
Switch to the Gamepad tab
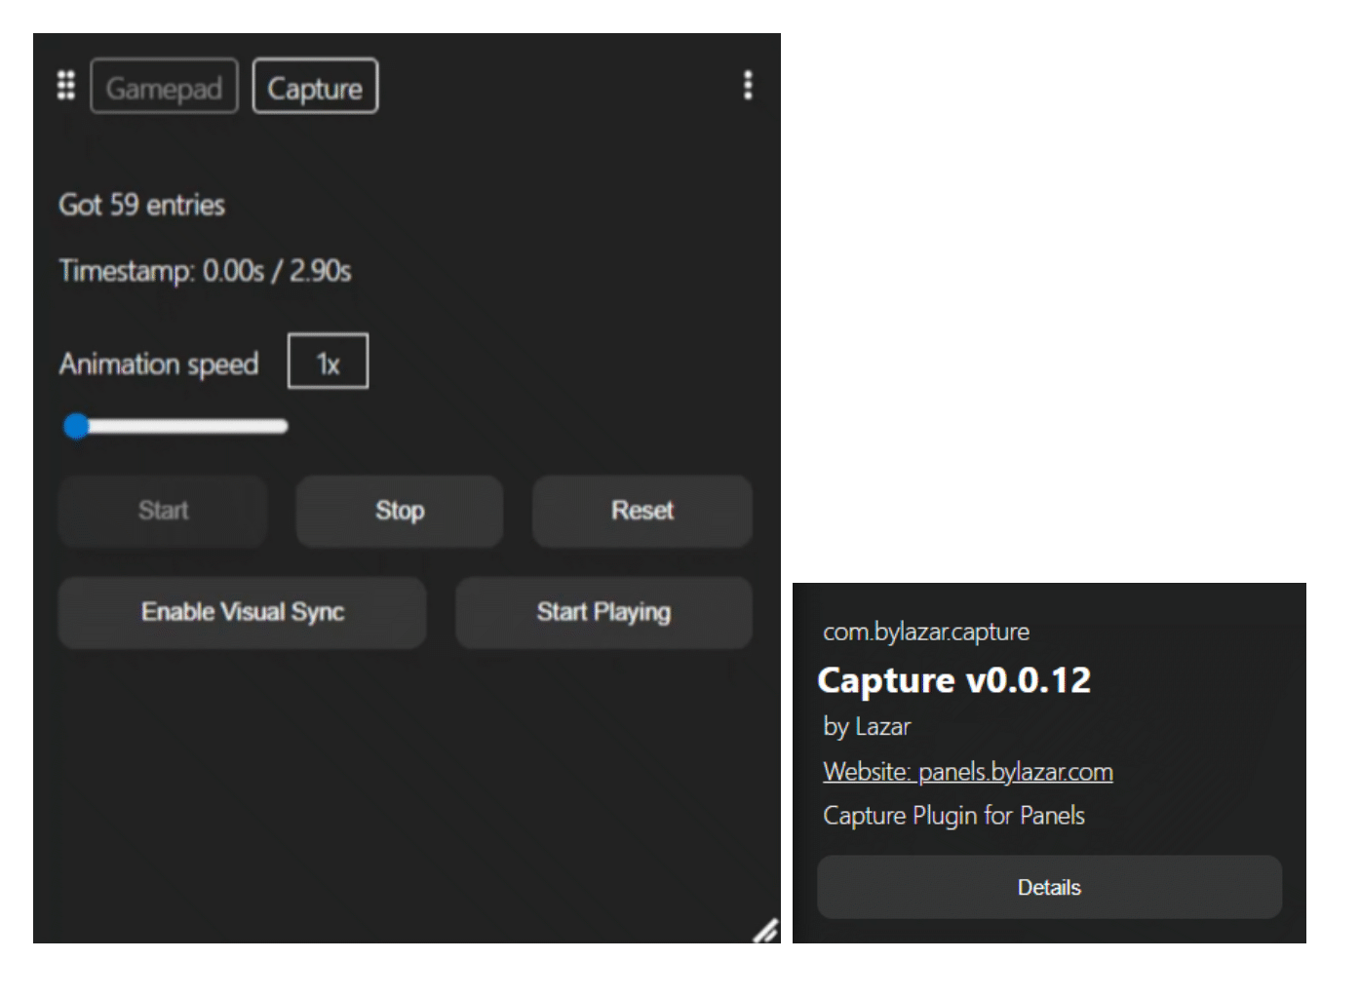point(164,87)
